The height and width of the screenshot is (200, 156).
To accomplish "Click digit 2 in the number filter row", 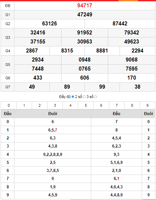I will tap(39, 105).
